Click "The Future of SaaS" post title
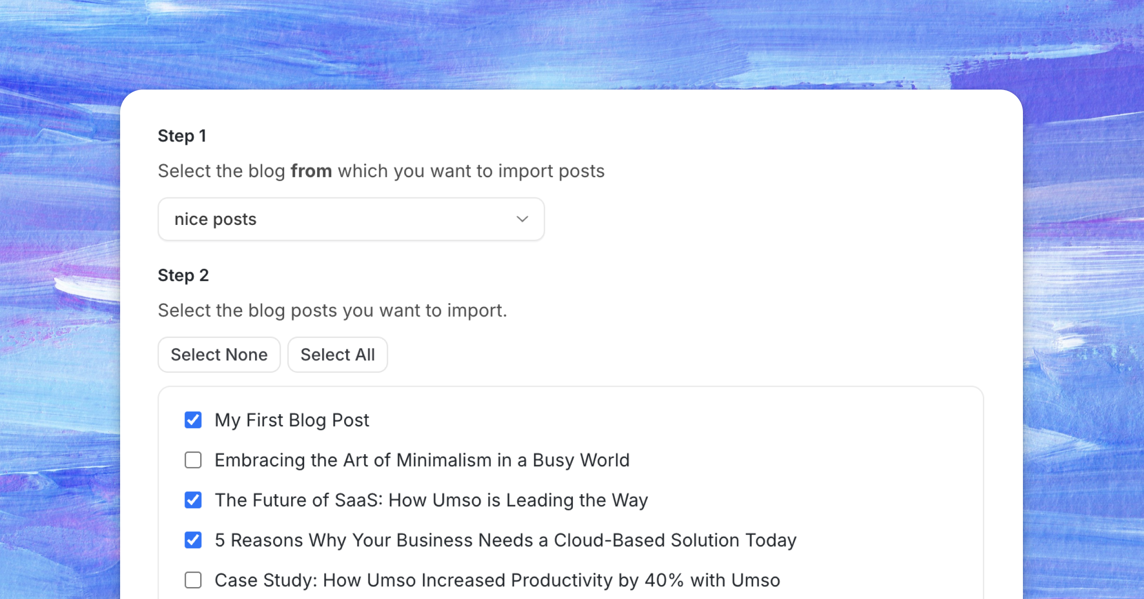Viewport: 1144px width, 599px height. 431,500
